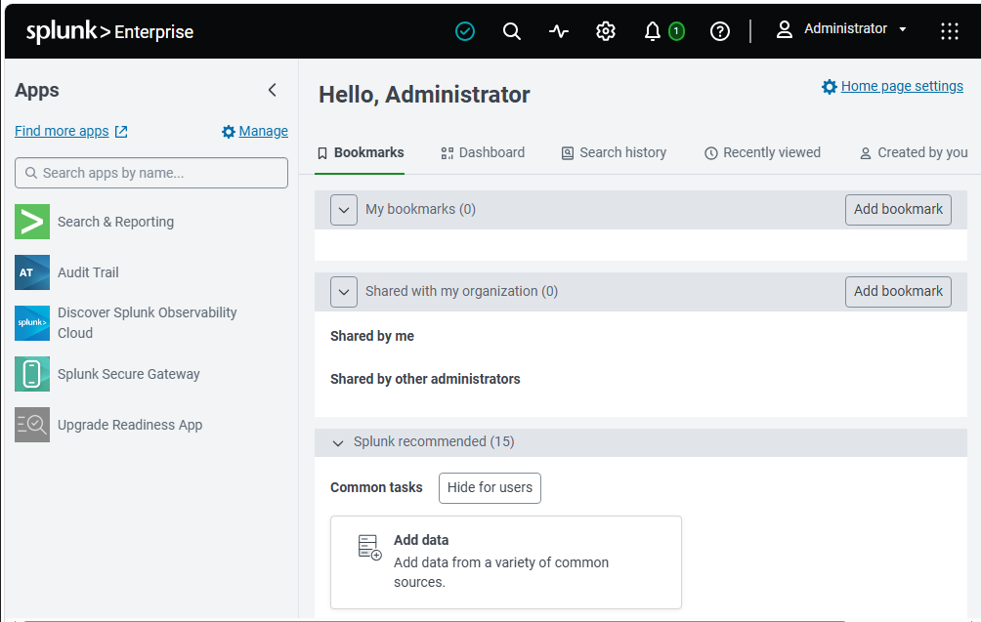Collapse the Apps sidebar panel
This screenshot has width=981, height=622.
point(273,90)
